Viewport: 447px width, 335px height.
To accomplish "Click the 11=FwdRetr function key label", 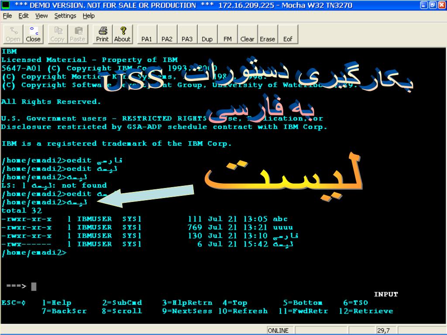I will (x=303, y=311).
